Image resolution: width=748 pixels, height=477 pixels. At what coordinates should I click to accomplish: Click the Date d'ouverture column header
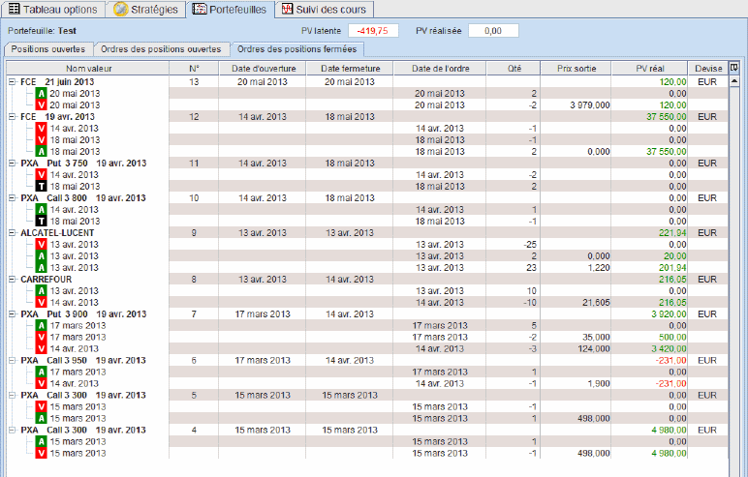[x=269, y=69]
